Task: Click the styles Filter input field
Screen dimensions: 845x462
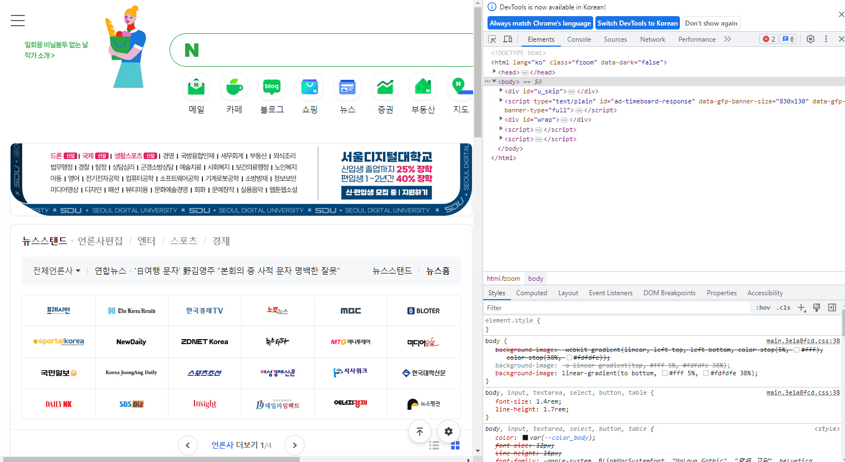Action: [617, 307]
